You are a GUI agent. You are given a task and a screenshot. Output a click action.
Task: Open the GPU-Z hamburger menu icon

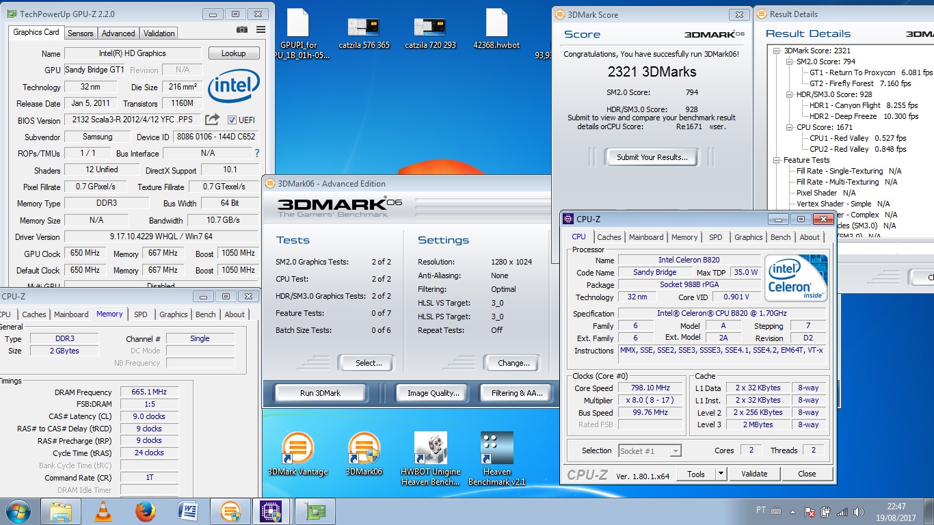click(261, 29)
